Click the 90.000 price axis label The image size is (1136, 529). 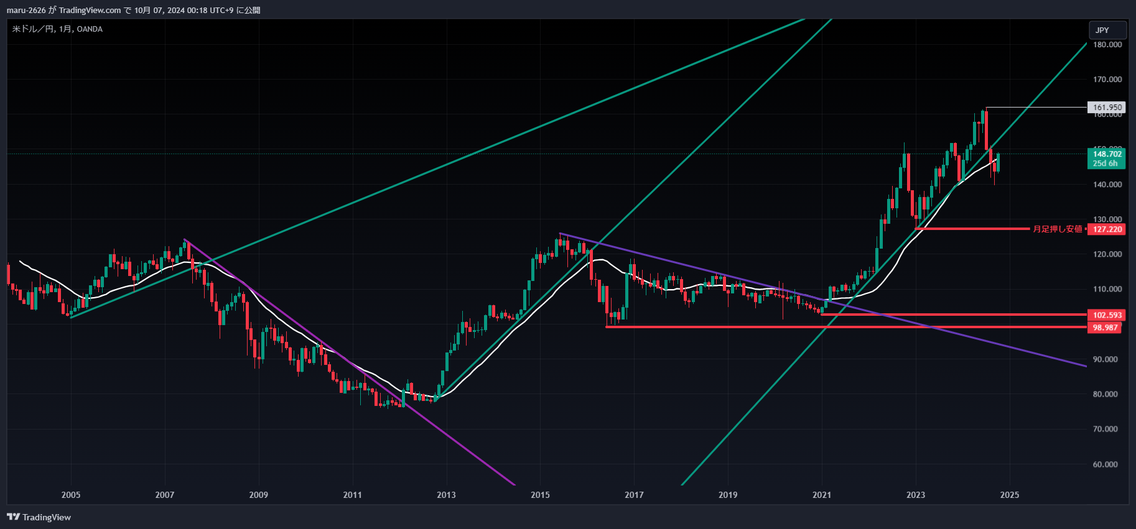pos(1105,359)
